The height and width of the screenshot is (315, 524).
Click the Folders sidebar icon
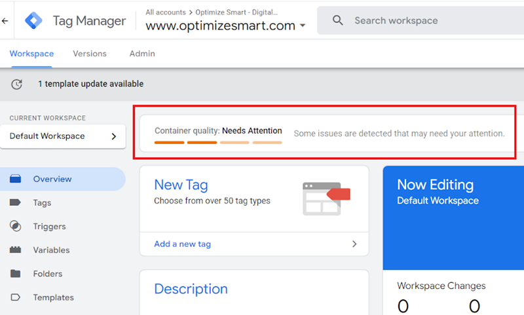(15, 274)
